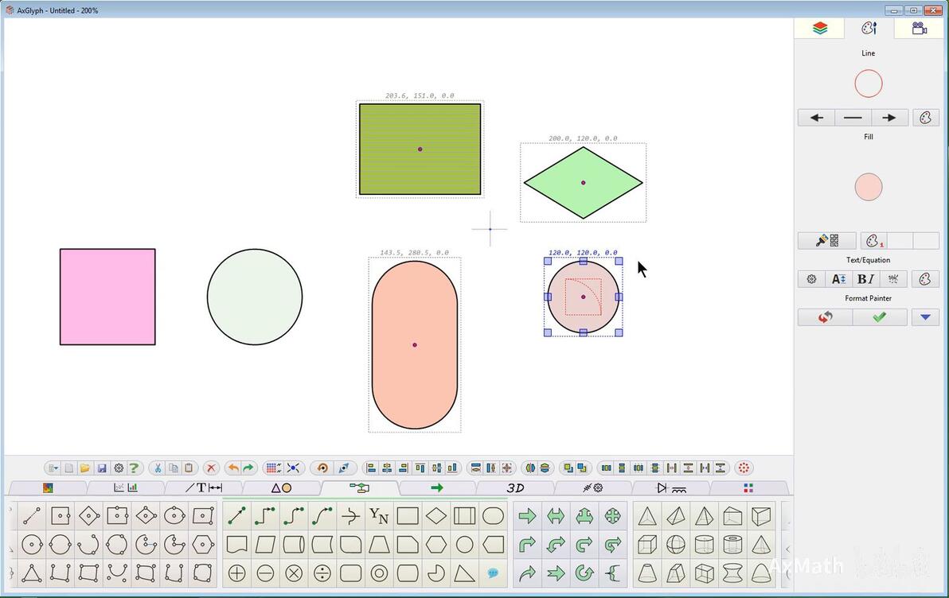
Task: Select the triangle with vertices tool
Action: tap(32, 573)
